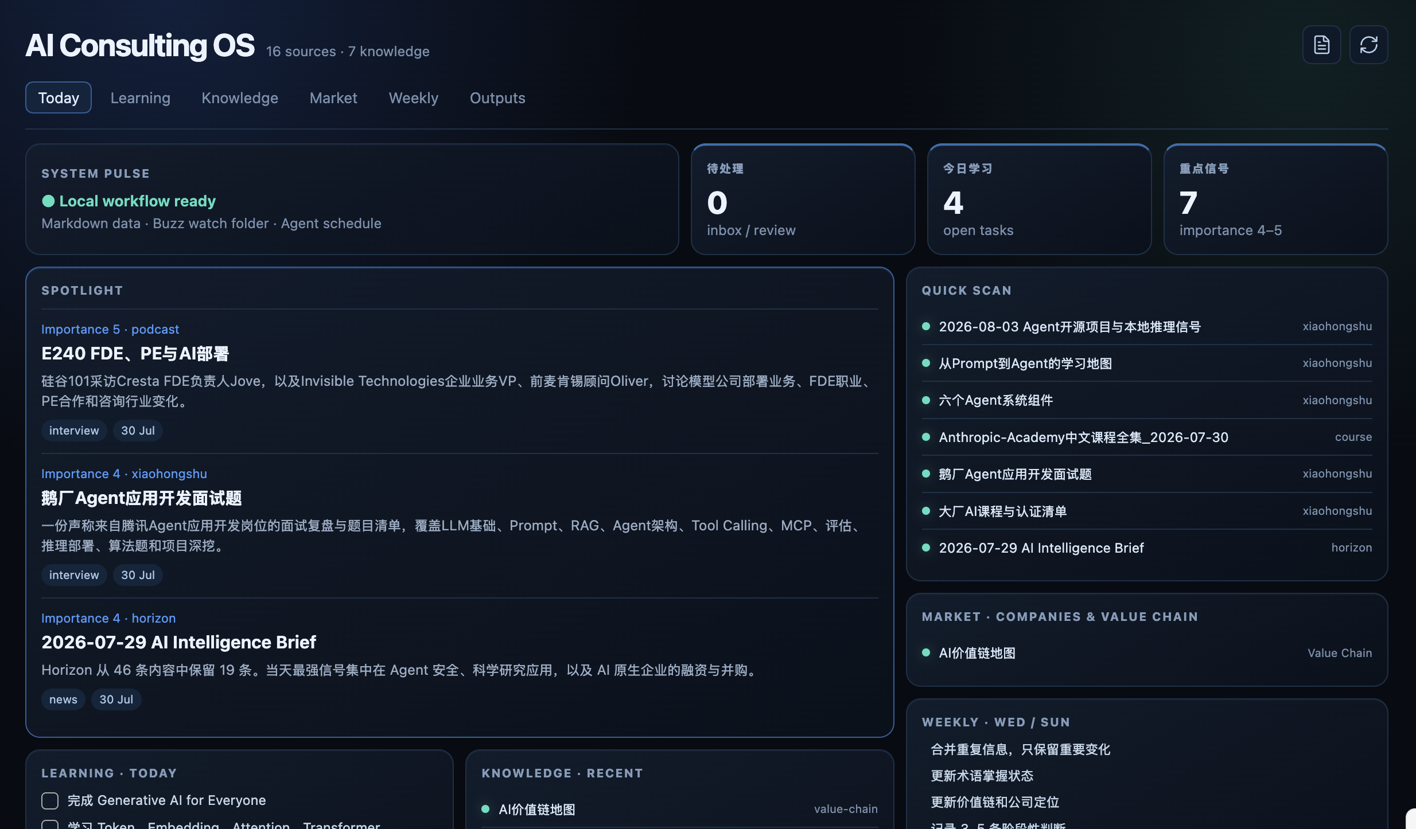Click the news tag under Intelligence Brief
This screenshot has width=1416, height=829.
tap(63, 699)
